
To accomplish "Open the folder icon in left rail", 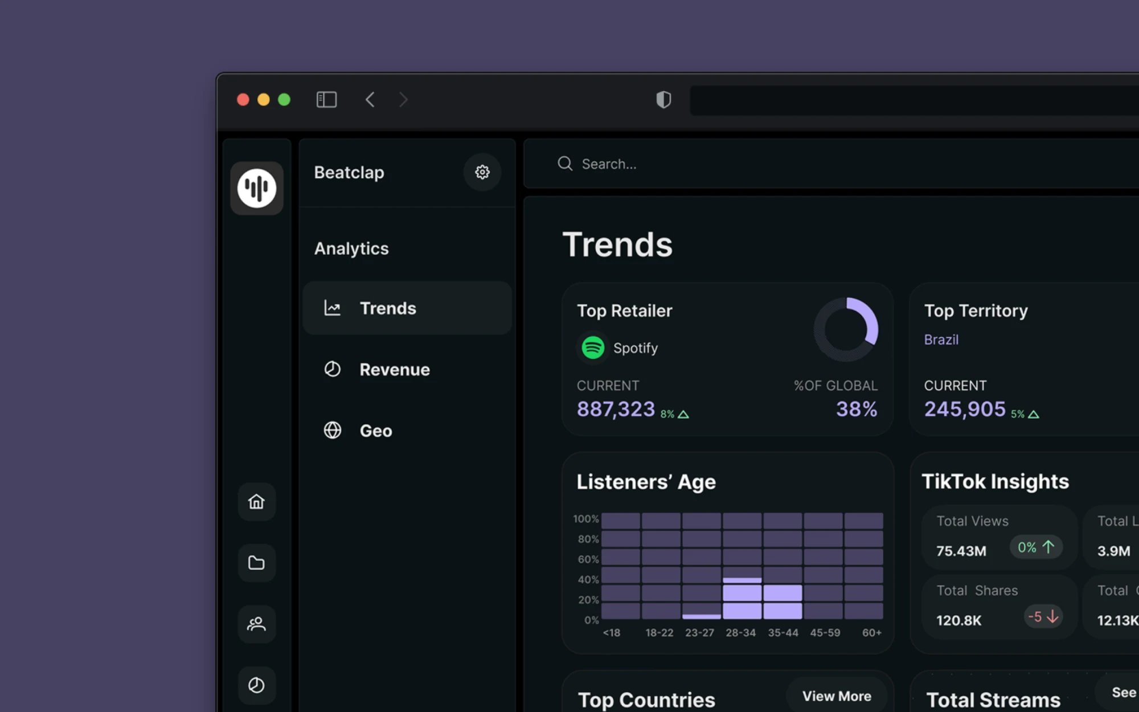I will (256, 563).
